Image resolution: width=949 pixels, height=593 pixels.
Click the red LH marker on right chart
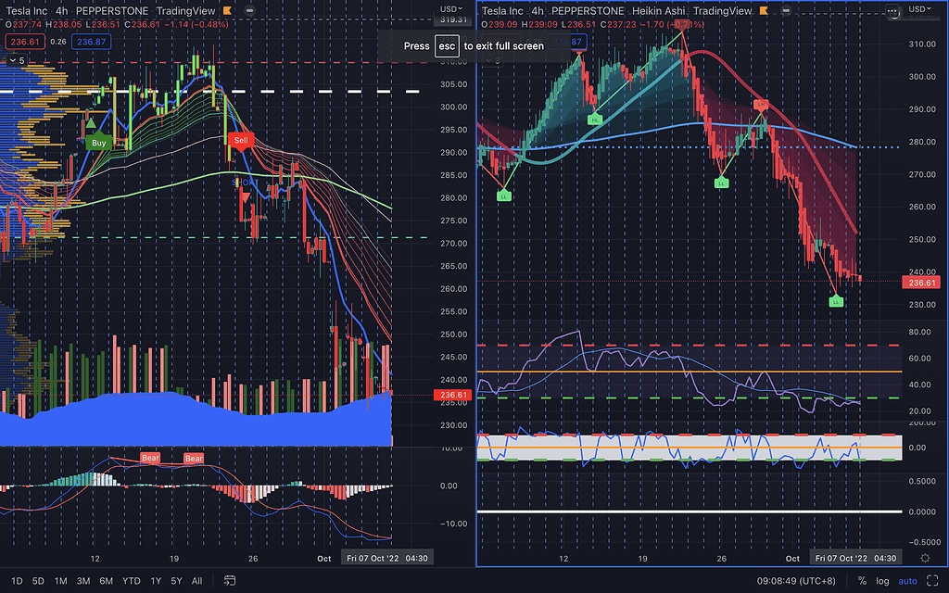[x=762, y=105]
